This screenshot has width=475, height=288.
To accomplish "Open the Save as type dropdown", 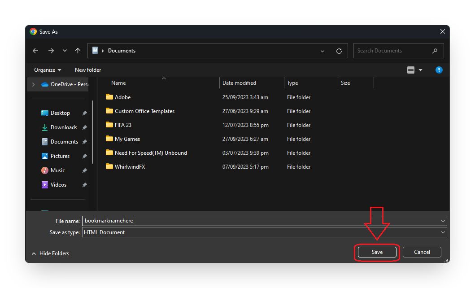I will tap(443, 232).
